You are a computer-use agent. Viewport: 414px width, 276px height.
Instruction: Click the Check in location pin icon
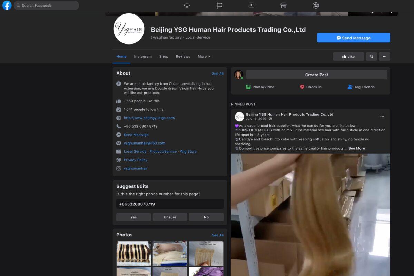(302, 87)
